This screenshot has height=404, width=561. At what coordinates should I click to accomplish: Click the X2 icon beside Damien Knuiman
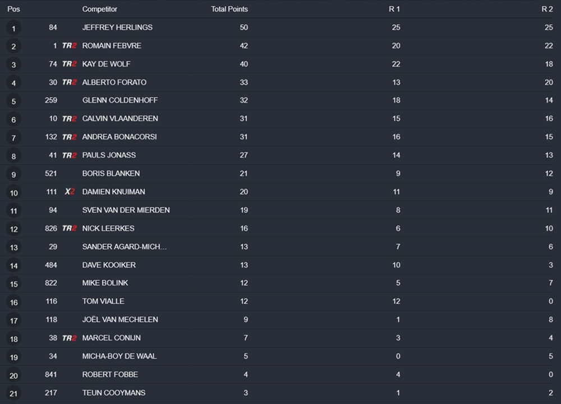coord(69,192)
